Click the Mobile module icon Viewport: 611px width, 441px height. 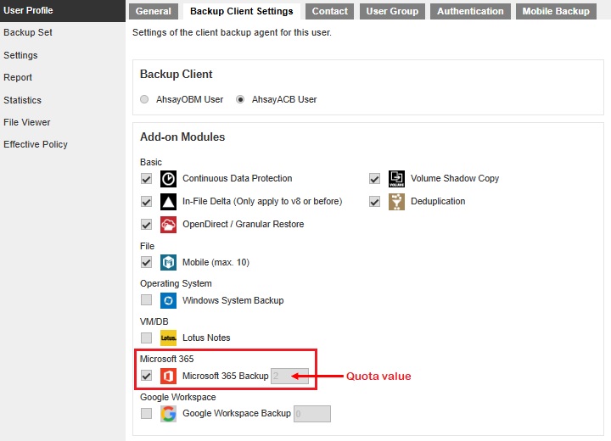coord(169,262)
